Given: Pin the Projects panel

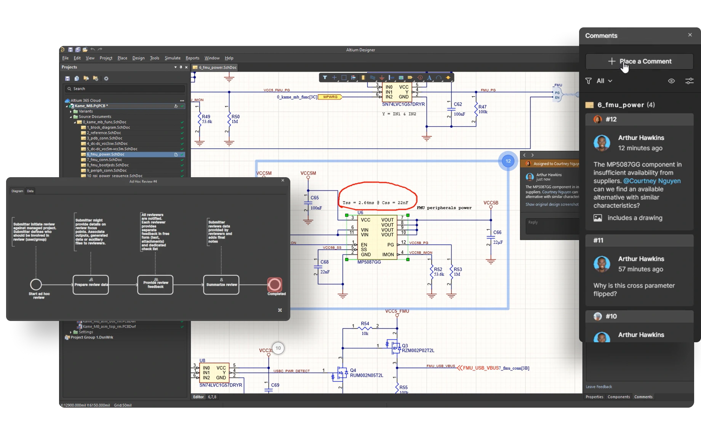Looking at the screenshot, I should tap(181, 67).
